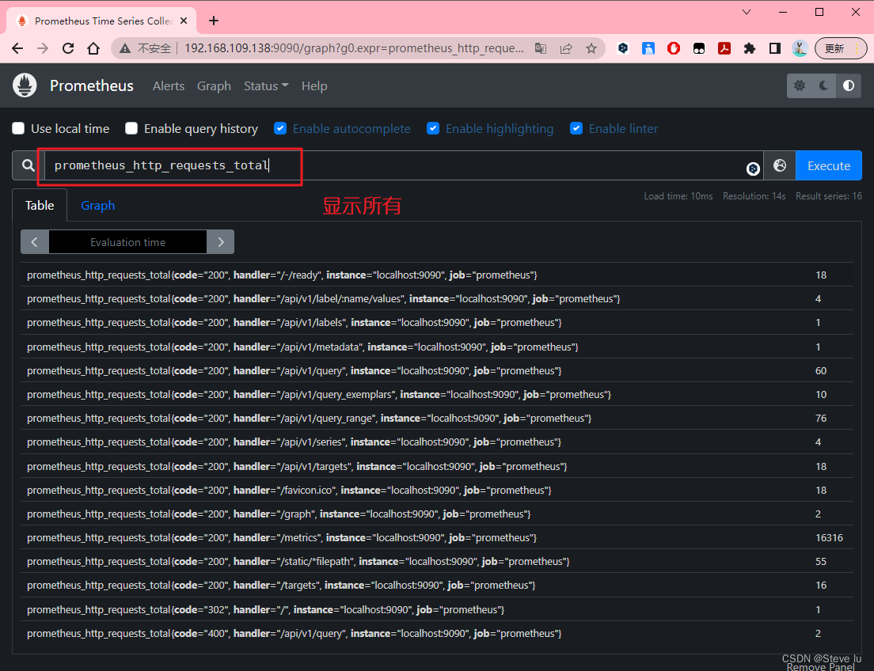
Task: Click the search magnifier icon beside query
Action: (28, 165)
